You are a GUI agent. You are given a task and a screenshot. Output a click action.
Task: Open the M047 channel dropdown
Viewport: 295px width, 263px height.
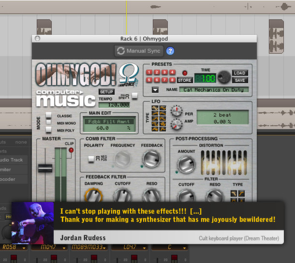pyautogui.click(x=64, y=248)
